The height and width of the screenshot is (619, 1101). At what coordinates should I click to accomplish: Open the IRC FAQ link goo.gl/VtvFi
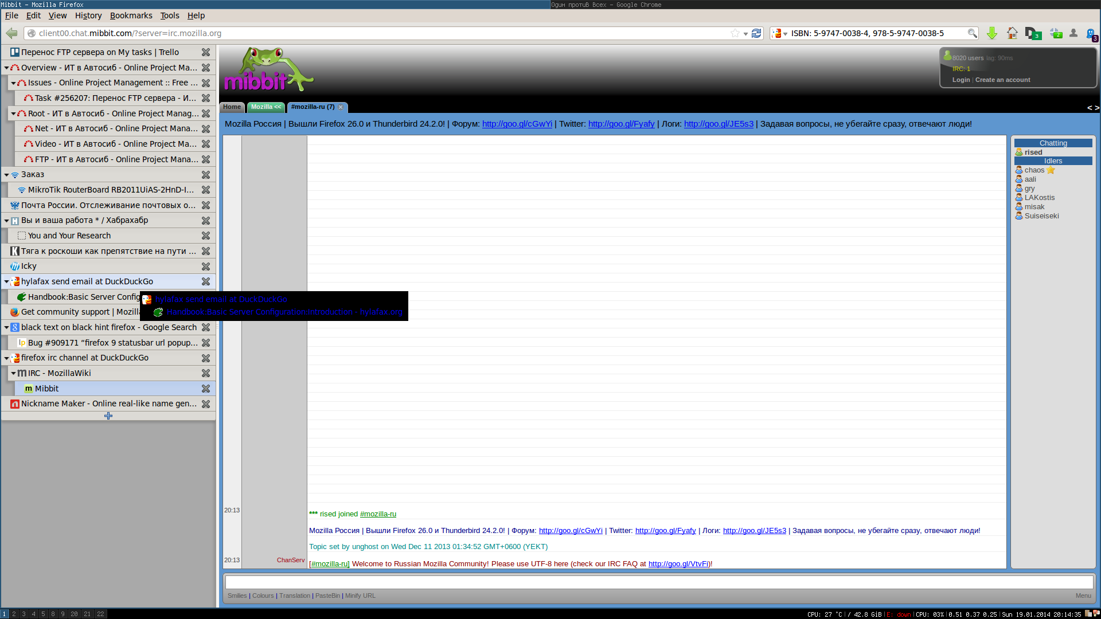point(679,564)
